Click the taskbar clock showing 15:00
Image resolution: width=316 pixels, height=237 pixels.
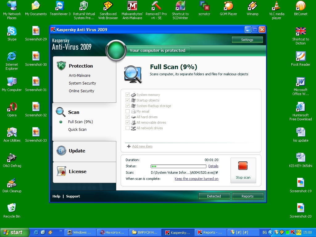307,232
